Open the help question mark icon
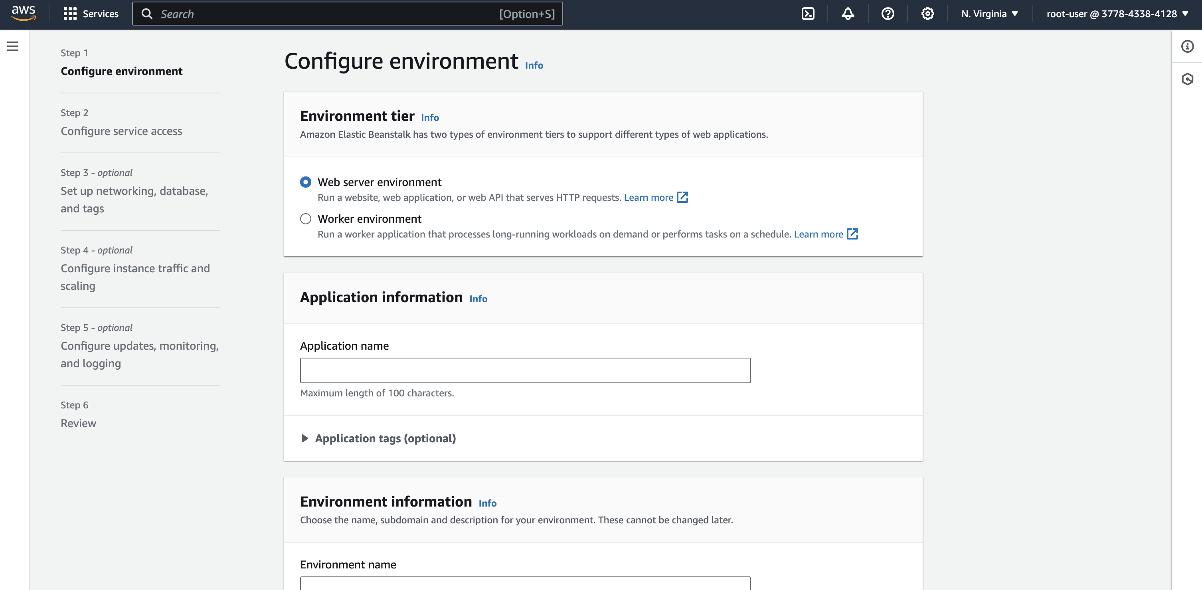Image resolution: width=1202 pixels, height=590 pixels. 888,14
